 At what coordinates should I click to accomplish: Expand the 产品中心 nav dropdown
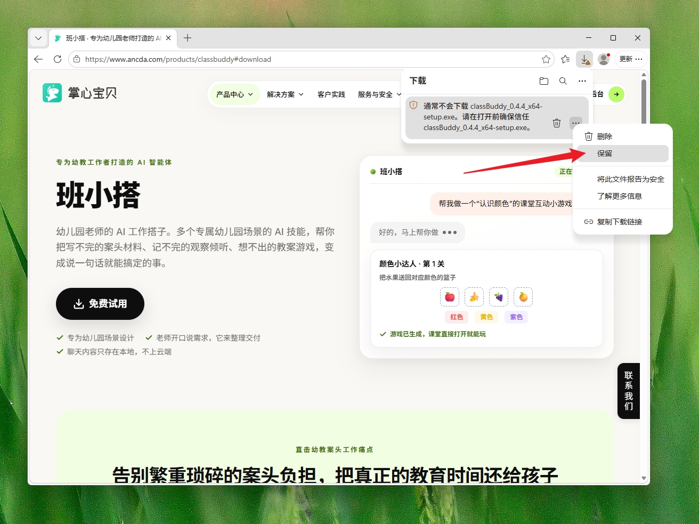[234, 94]
